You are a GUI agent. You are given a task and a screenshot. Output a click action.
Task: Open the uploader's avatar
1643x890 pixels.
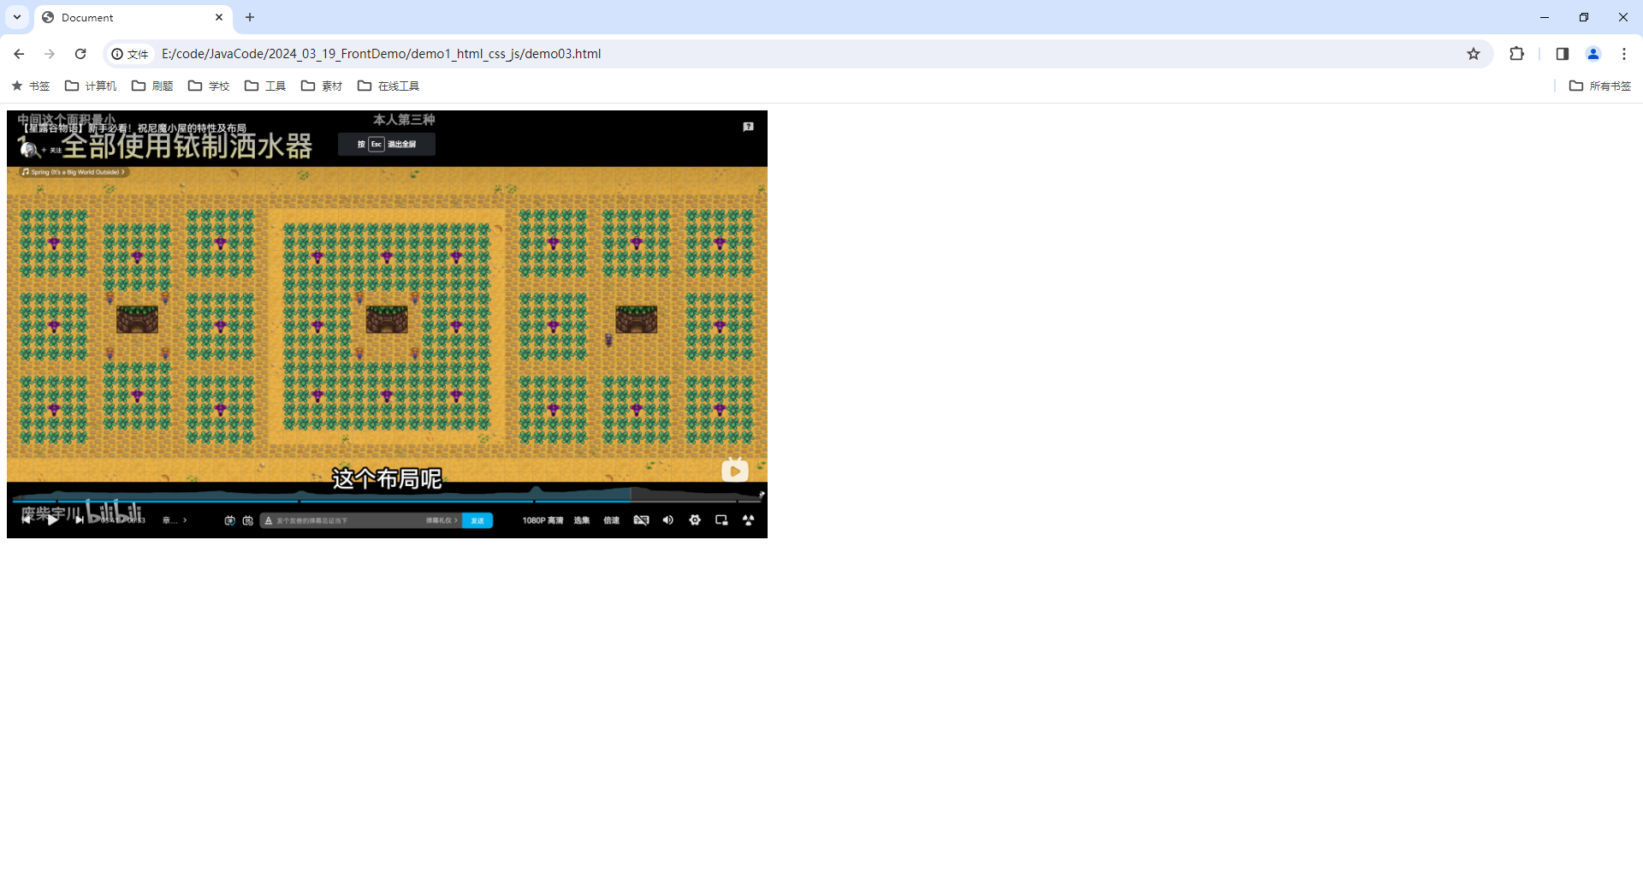29,150
